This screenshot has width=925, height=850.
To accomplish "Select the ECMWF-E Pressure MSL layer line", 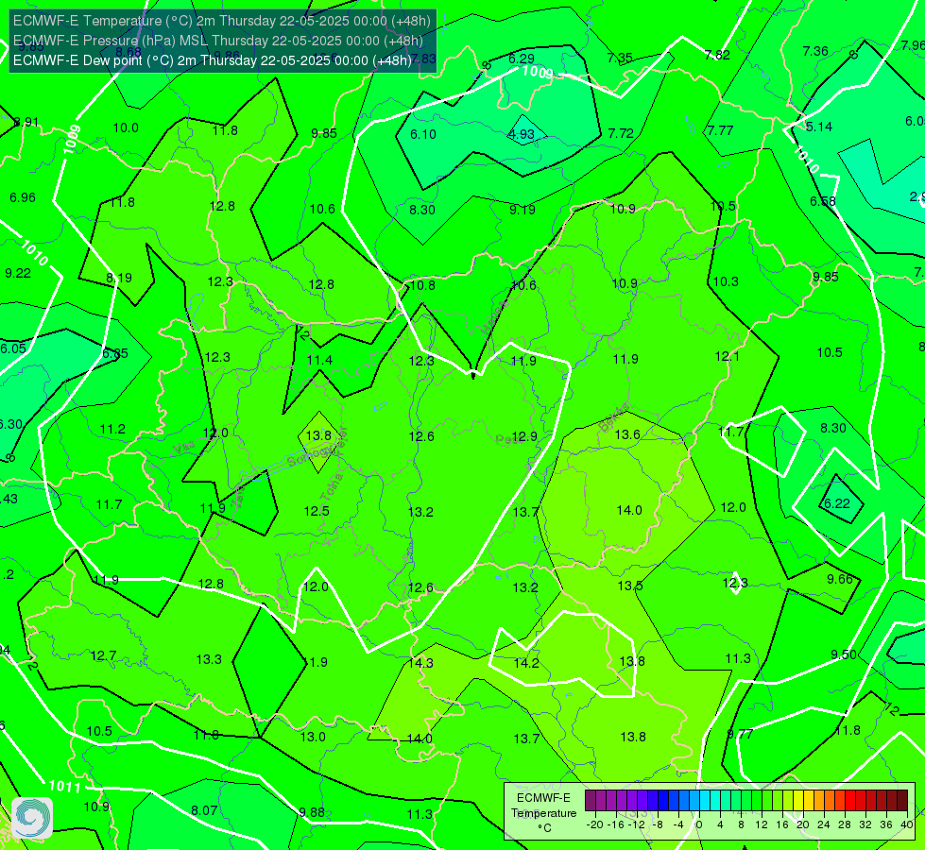I will [x=217, y=41].
